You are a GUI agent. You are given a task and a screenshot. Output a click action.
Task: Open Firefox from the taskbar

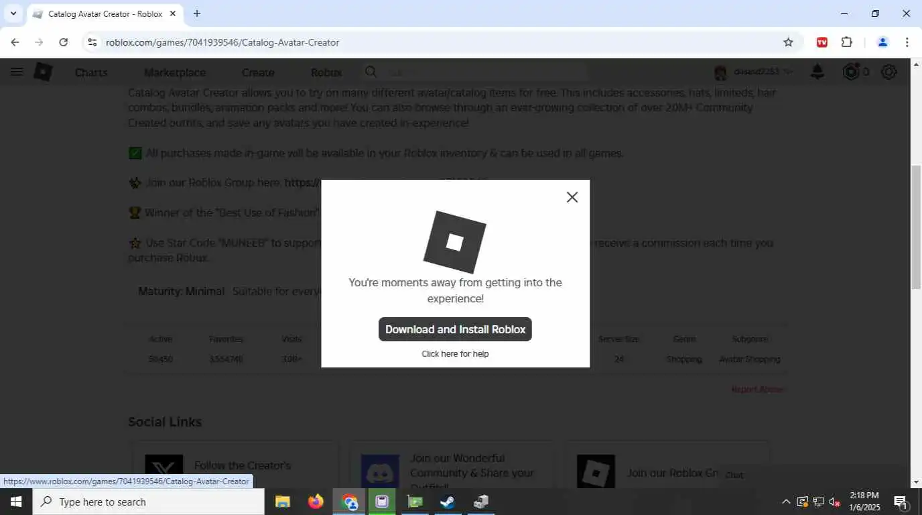click(316, 502)
